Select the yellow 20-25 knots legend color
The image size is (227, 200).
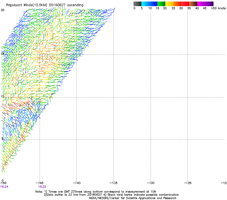(x=169, y=4)
